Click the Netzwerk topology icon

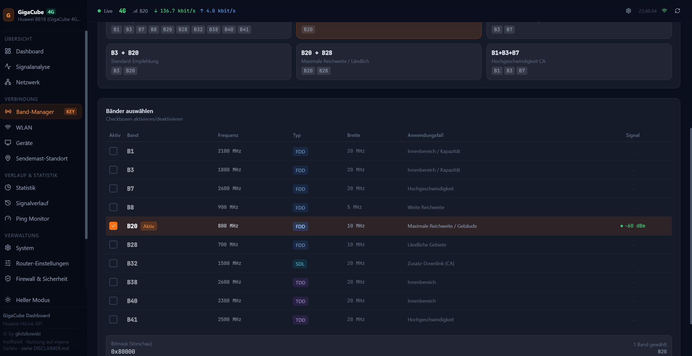8,82
